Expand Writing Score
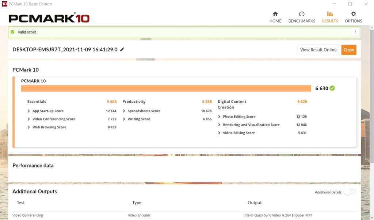This screenshot has width=374, height=220. click(x=124, y=119)
